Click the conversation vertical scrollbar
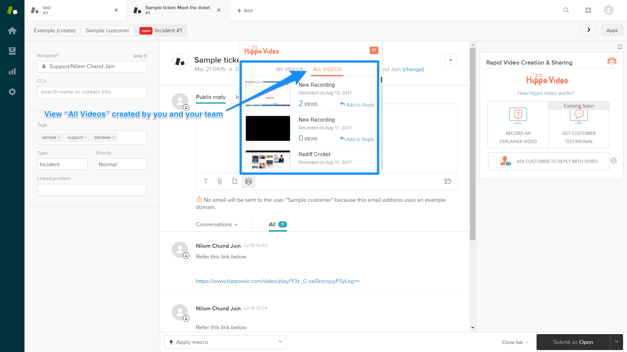627x352 pixels. tap(473, 143)
